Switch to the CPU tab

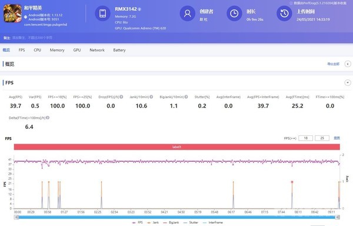(x=38, y=50)
